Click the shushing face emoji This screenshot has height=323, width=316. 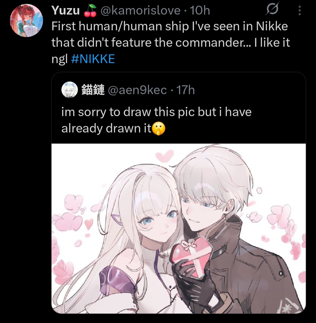158,129
